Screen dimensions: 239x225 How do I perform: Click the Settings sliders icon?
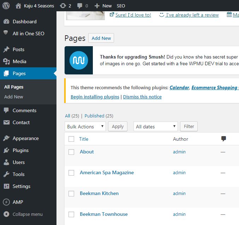pyautogui.click(x=6, y=186)
